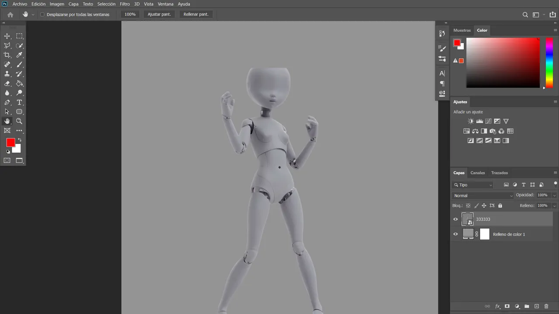The width and height of the screenshot is (559, 314).
Task: Open the Character panel icon
Action: (442, 73)
